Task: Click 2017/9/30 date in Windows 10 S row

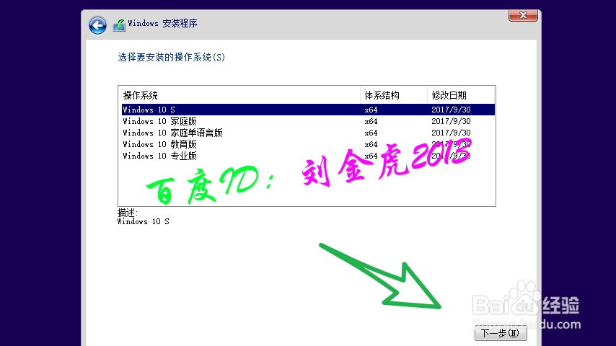Action: (x=451, y=110)
